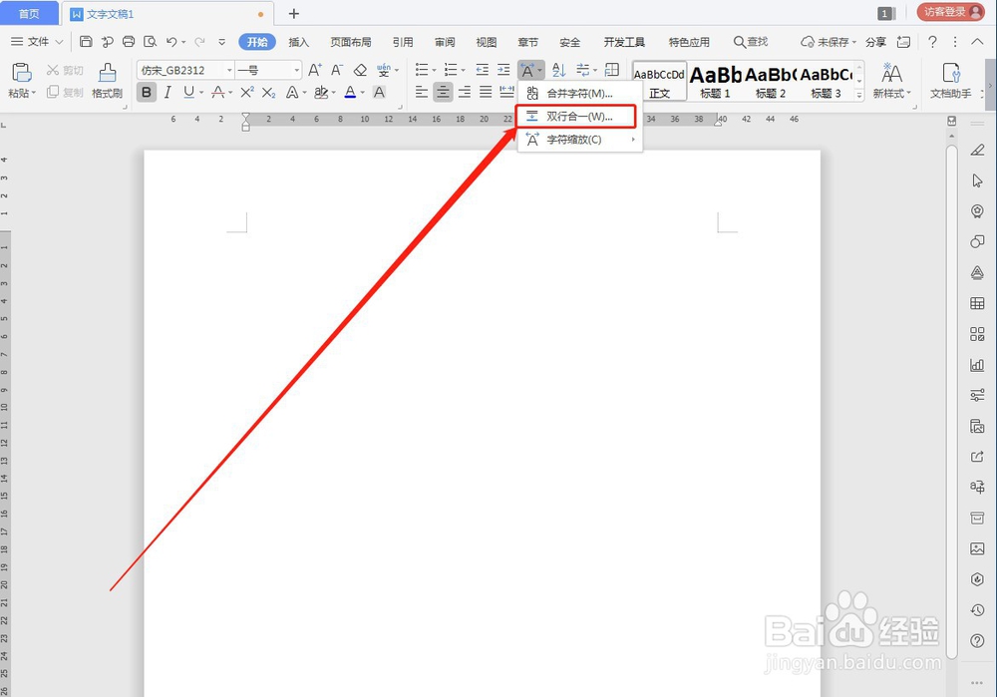Image resolution: width=997 pixels, height=697 pixels.
Task: Switch to the 审阅 ribbon tab
Action: click(445, 42)
